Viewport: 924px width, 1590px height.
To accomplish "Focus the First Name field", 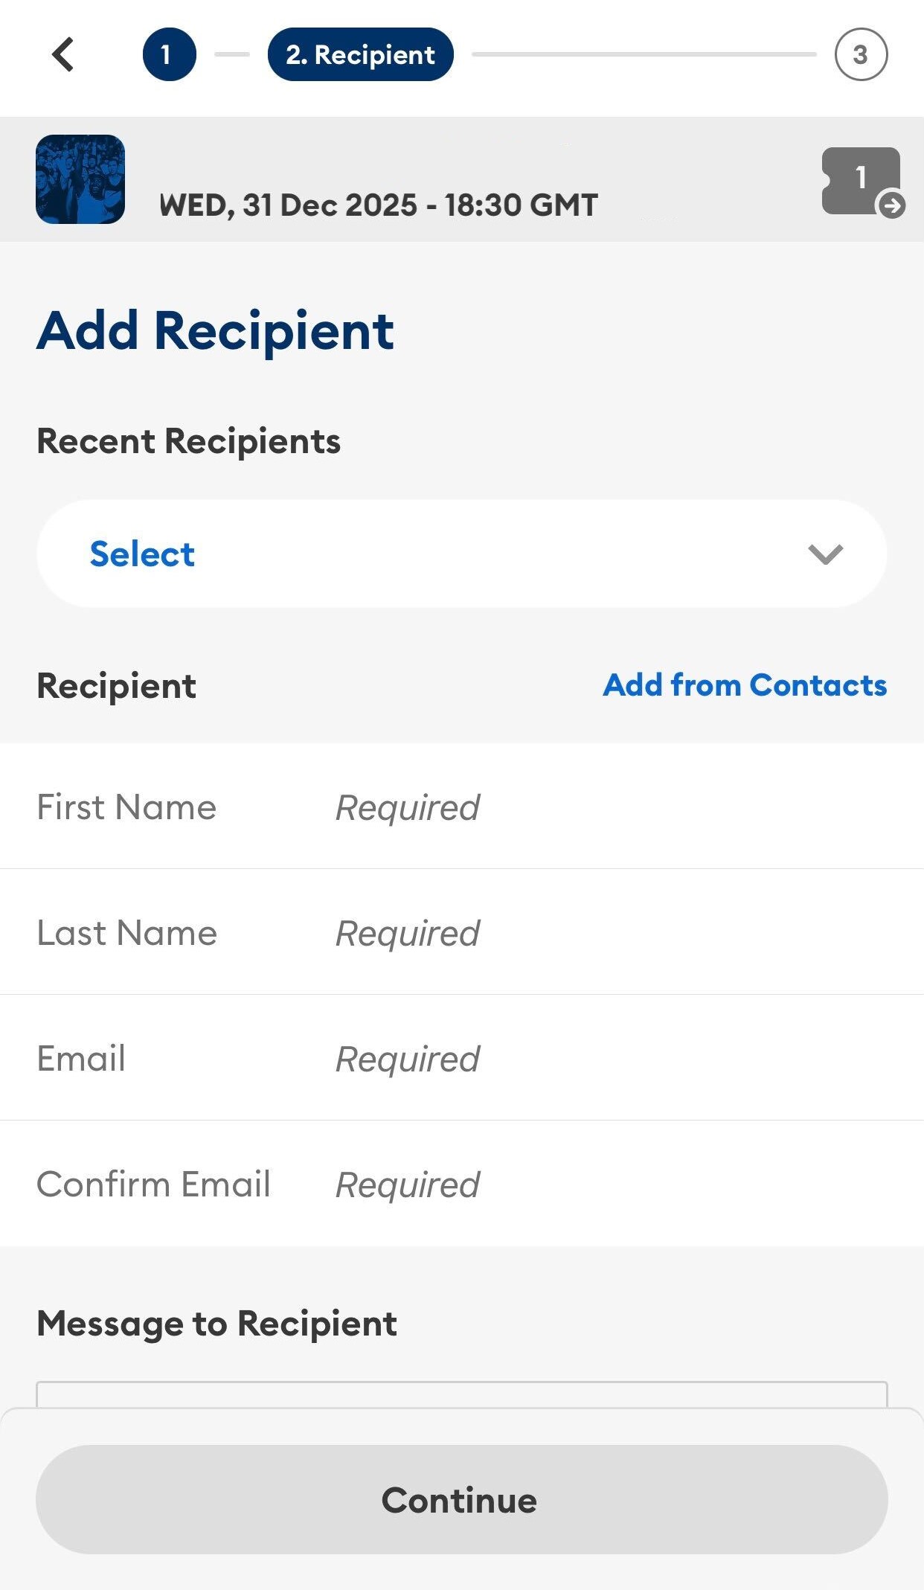I will [462, 807].
